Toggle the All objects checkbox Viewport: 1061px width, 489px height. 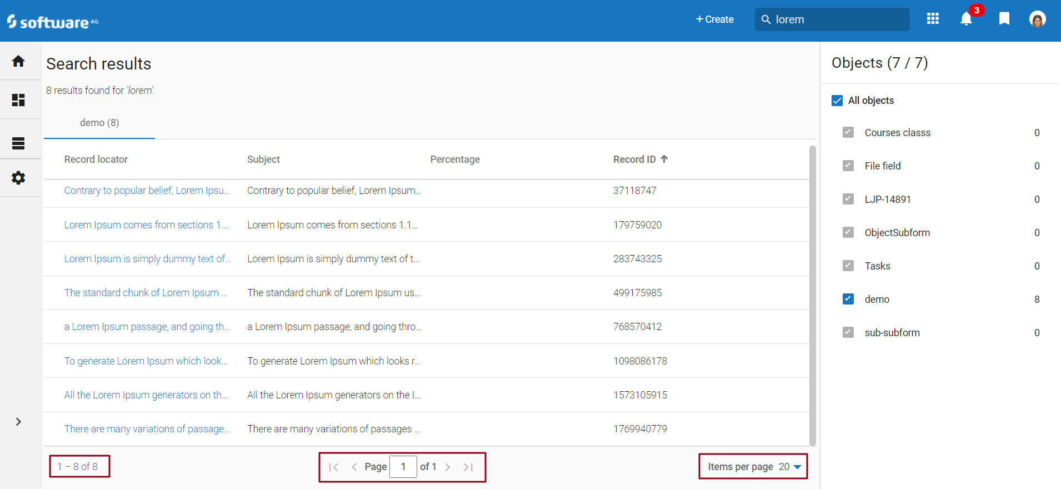click(837, 101)
